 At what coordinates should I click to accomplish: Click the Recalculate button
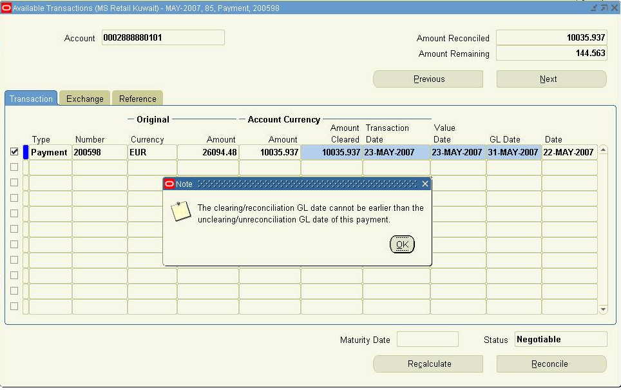pos(428,364)
